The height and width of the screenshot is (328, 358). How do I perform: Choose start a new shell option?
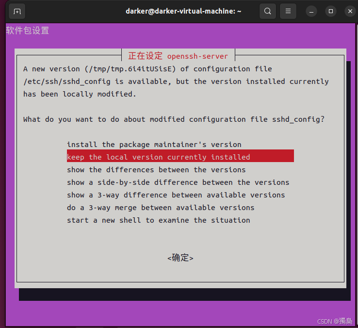pyautogui.click(x=159, y=220)
